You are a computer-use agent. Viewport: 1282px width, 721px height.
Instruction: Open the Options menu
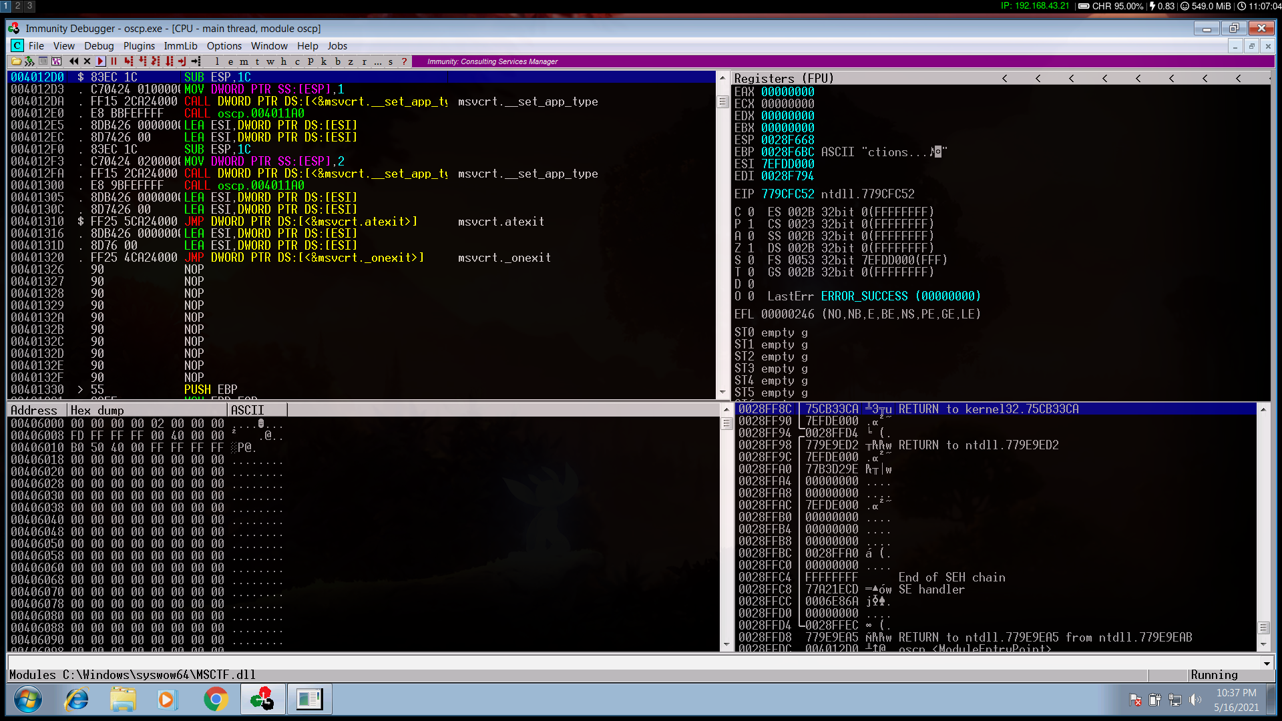[224, 46]
